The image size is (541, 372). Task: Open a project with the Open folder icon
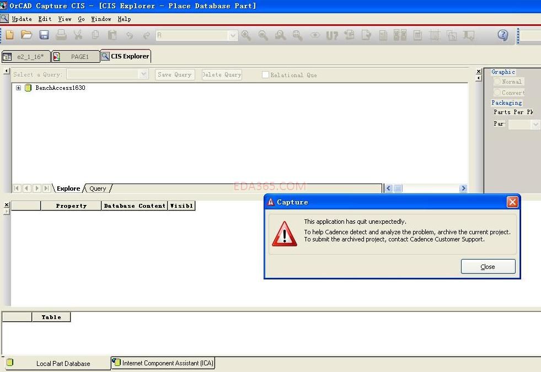point(26,35)
